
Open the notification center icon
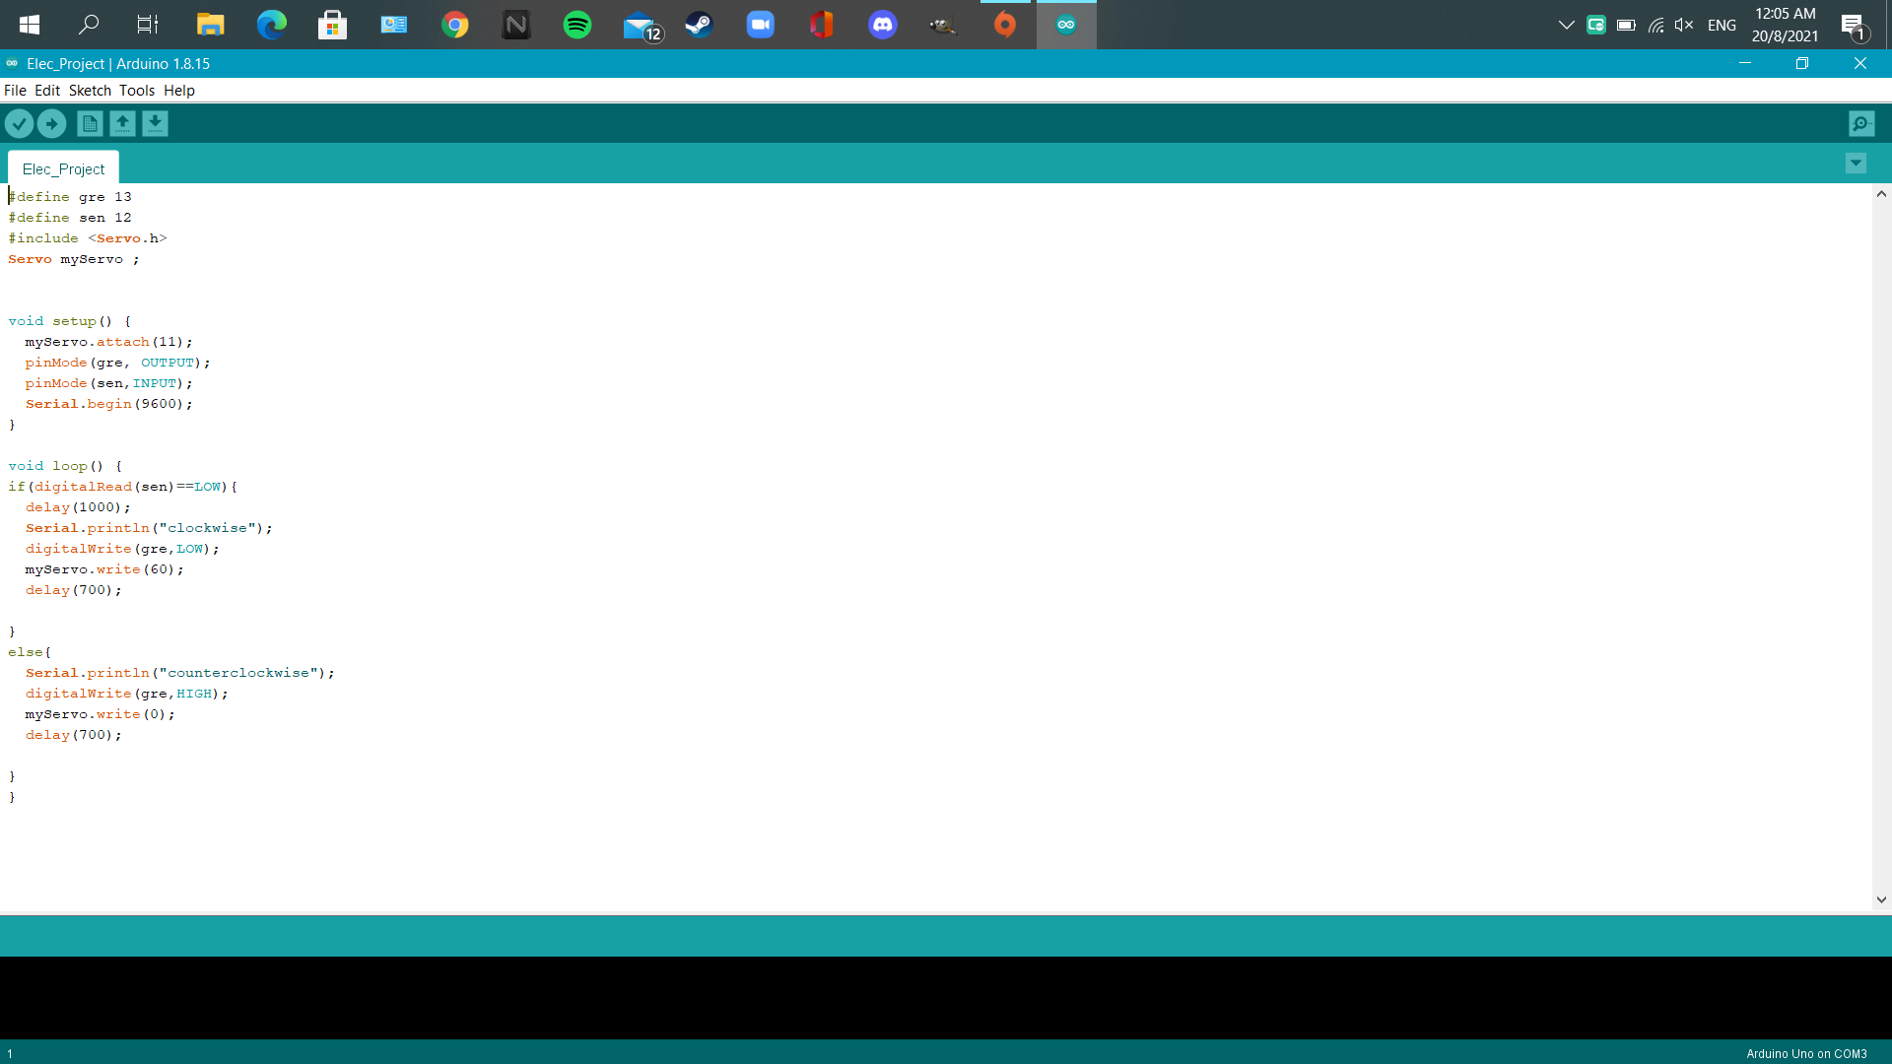[1854, 27]
